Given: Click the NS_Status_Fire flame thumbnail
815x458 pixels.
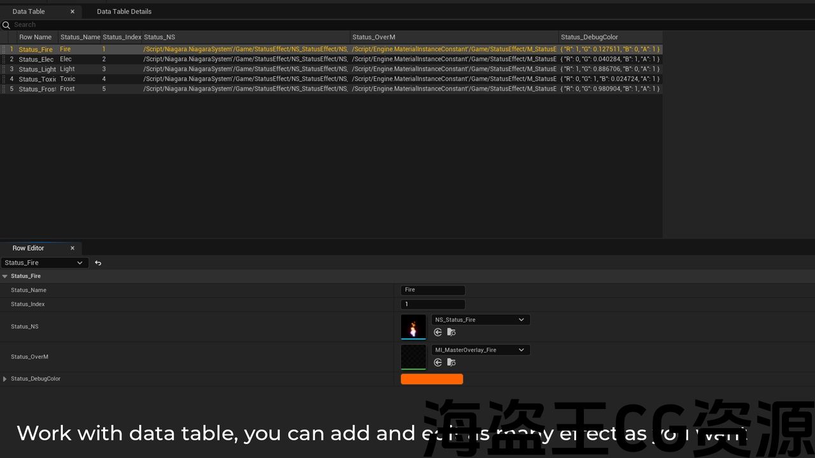Looking at the screenshot, I should point(413,327).
